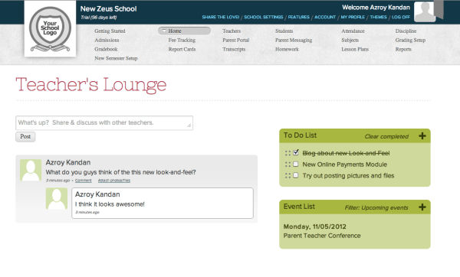Open the Gradebook section
The height and width of the screenshot is (277, 460).
point(106,49)
